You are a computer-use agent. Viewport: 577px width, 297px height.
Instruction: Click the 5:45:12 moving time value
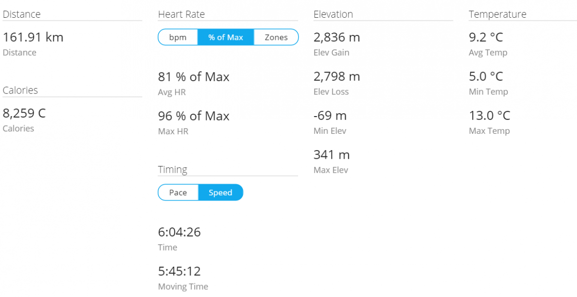pos(179,272)
